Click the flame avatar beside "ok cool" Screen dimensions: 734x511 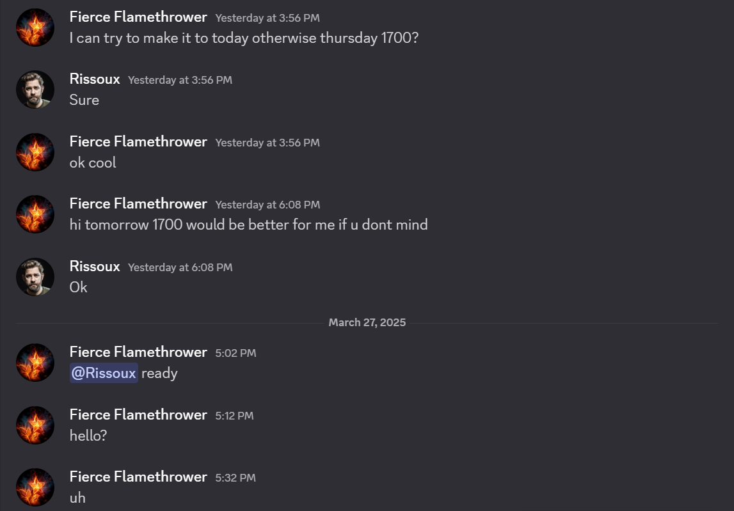point(35,152)
